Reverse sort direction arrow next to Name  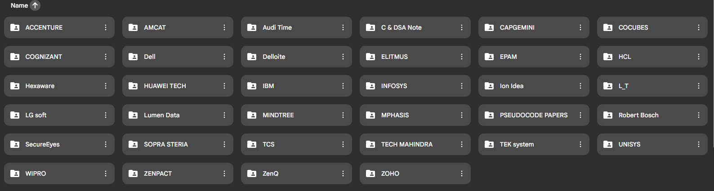pos(35,5)
